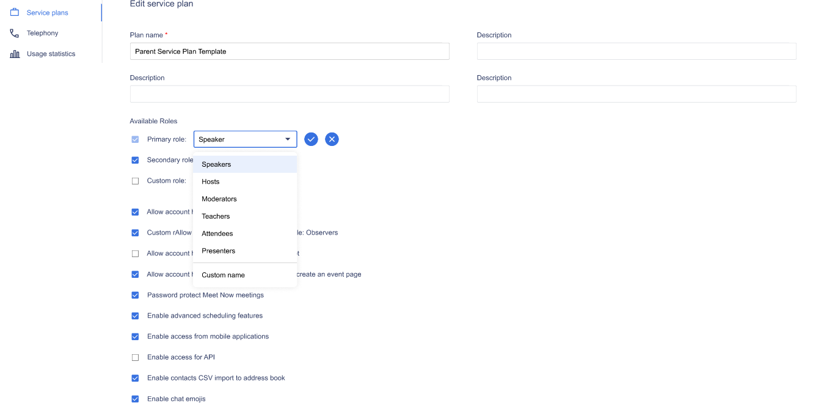824x411 pixels.
Task: Disable Enable chat emojis checkbox
Action: pos(135,399)
